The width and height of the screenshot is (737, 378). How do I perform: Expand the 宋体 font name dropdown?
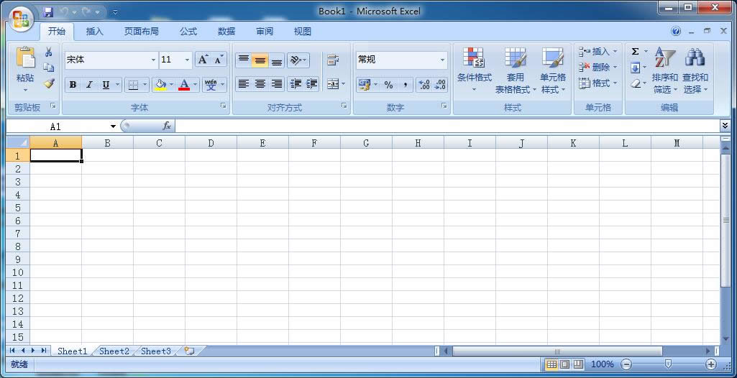(153, 60)
